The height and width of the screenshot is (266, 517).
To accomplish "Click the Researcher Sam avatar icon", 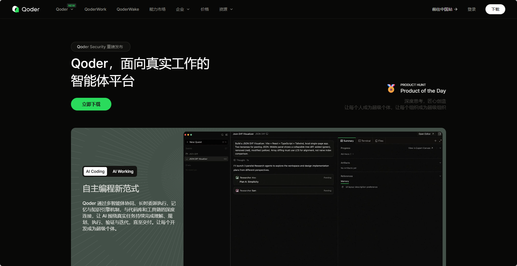I will tap(237, 191).
